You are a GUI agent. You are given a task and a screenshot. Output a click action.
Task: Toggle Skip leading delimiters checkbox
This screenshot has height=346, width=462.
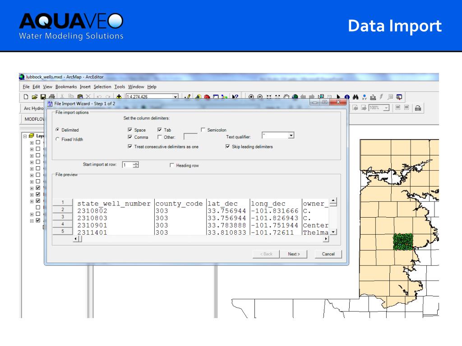click(x=227, y=146)
